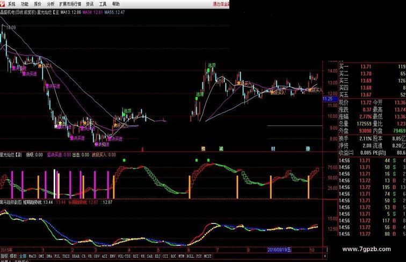Open the 功能 menu
The width and height of the screenshot is (406, 262).
tap(24, 4)
